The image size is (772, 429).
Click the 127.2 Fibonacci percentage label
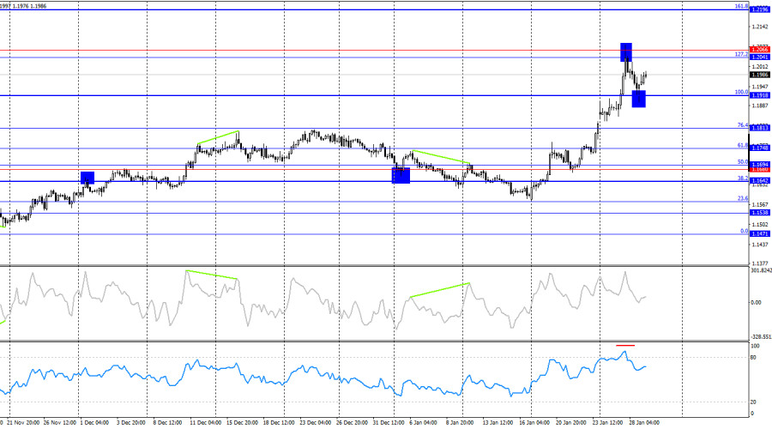(741, 54)
